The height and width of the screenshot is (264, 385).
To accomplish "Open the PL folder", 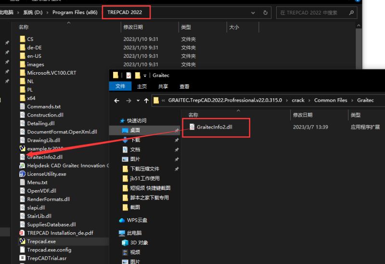I will point(30,90).
